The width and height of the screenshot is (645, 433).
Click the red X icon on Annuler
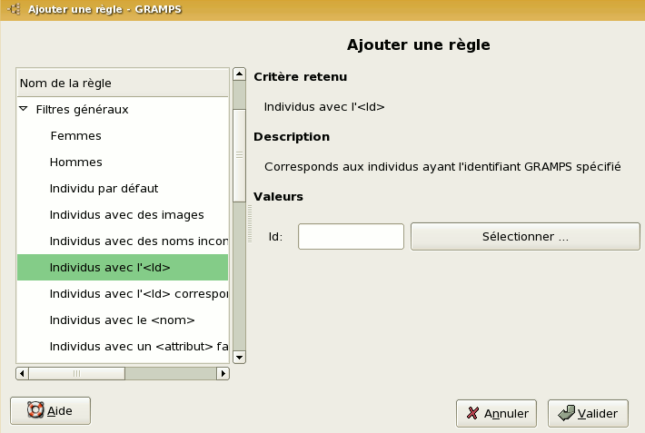coord(472,413)
